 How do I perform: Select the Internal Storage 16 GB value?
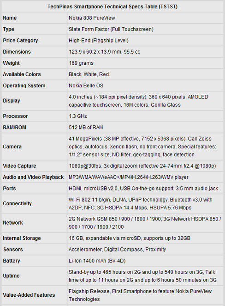pyautogui.click(x=130, y=238)
